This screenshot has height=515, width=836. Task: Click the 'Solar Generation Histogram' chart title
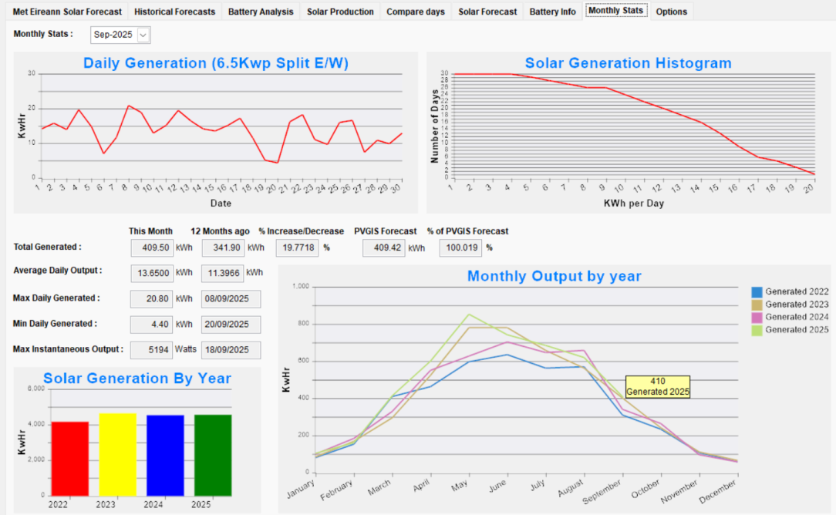(x=628, y=63)
